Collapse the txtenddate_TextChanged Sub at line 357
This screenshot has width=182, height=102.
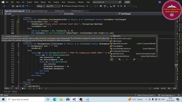[18, 20]
